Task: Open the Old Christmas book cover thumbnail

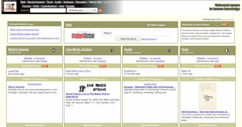Action: [x=208, y=96]
